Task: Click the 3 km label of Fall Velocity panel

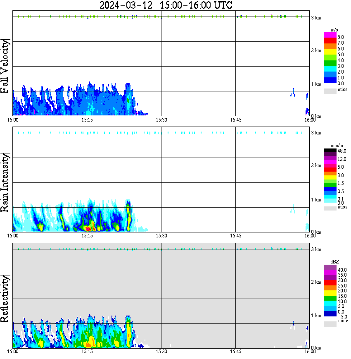Action: point(316,18)
